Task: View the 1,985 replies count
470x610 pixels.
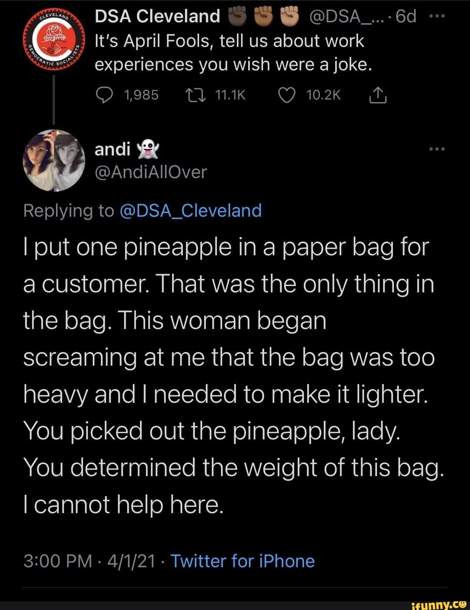Action: 141,95
